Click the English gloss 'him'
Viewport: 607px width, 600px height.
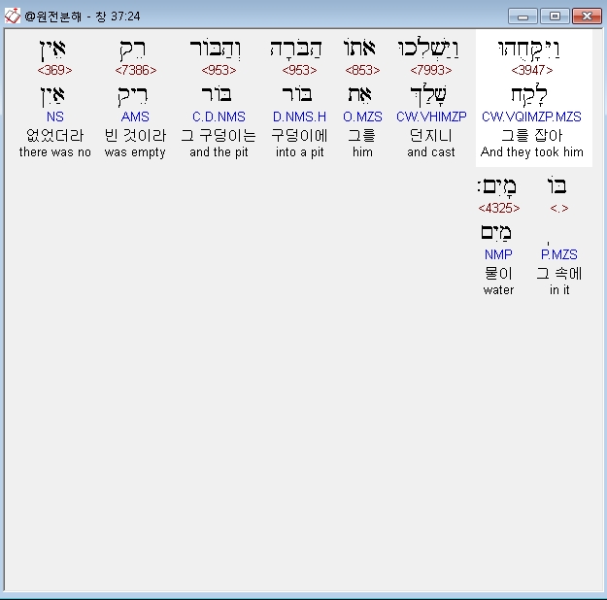[362, 152]
